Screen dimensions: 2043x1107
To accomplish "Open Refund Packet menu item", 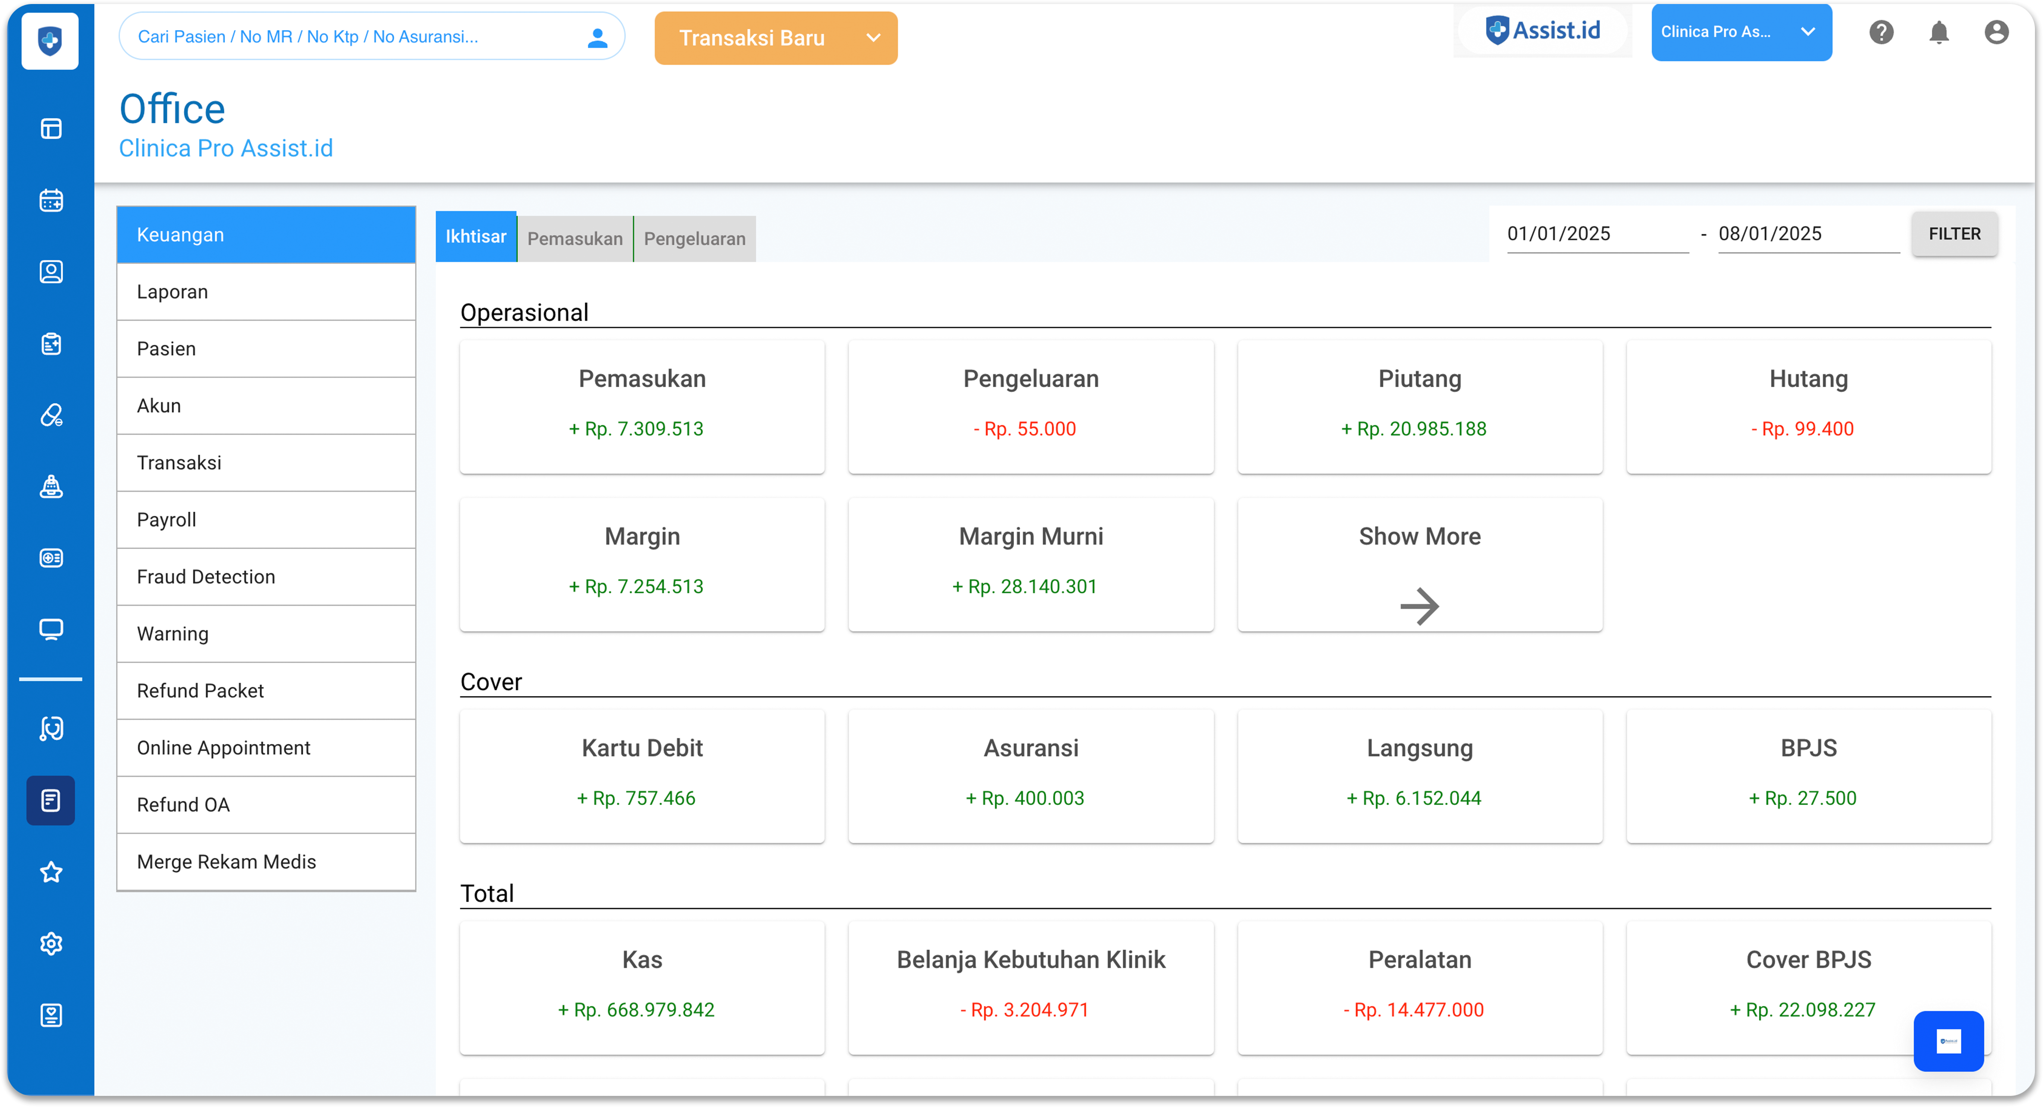I will [x=266, y=691].
